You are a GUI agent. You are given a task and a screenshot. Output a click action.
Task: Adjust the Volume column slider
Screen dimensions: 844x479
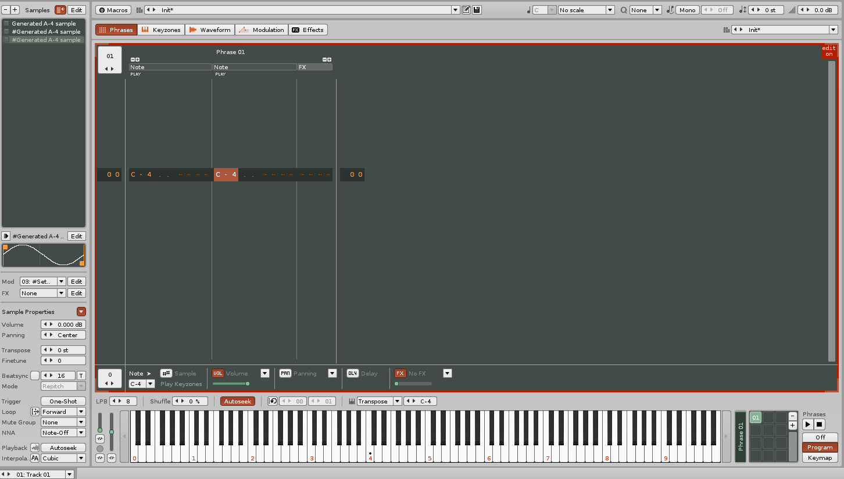coord(231,384)
